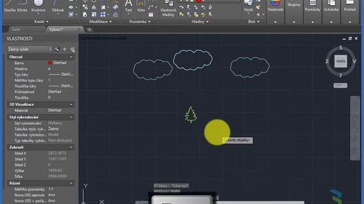Click the V compass direction on ViewCube

354,61
